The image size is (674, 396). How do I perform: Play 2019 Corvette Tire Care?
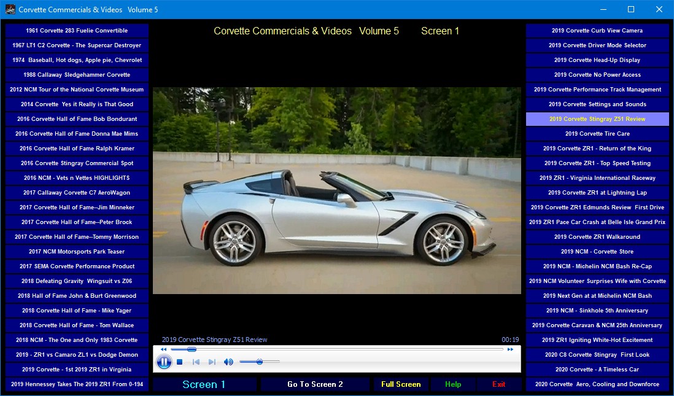click(597, 134)
